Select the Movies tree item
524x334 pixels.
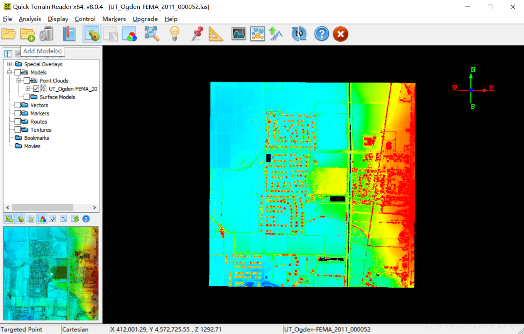tap(32, 146)
